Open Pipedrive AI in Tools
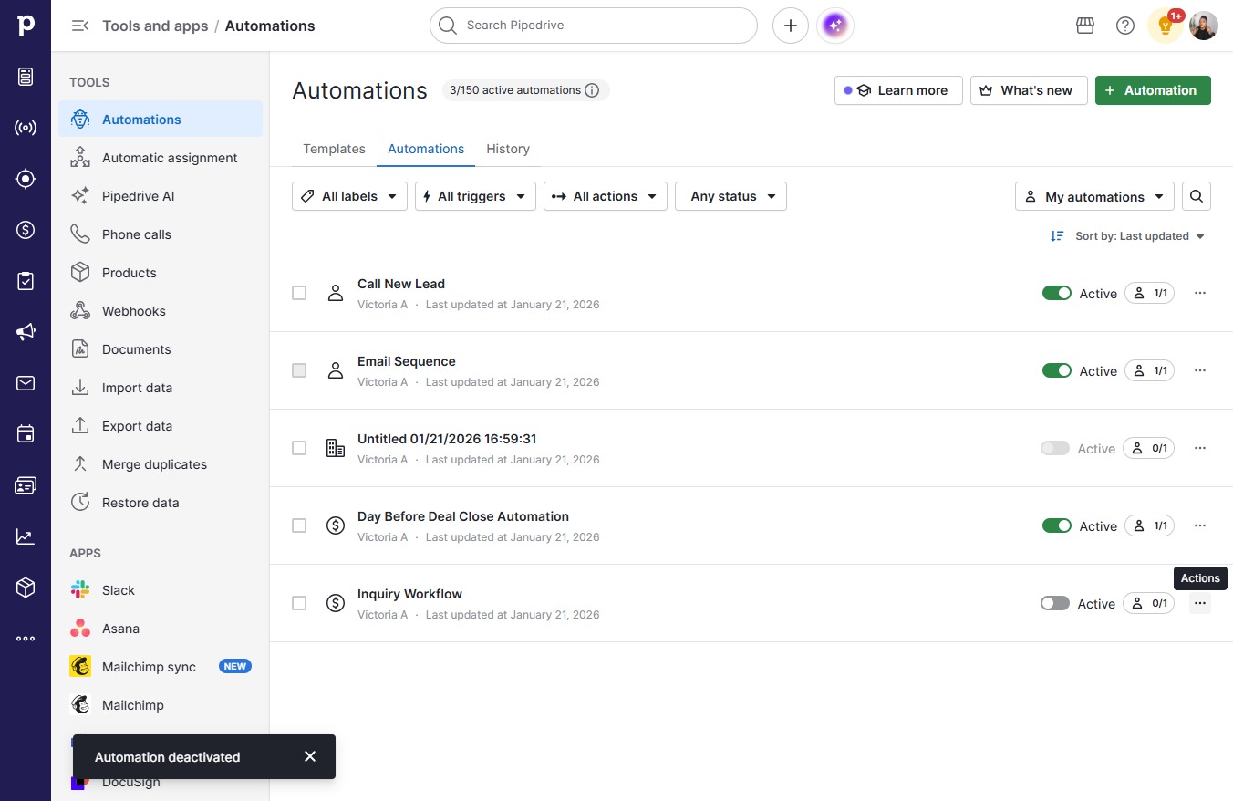Screen dimensions: 1233x801 [x=161, y=196]
